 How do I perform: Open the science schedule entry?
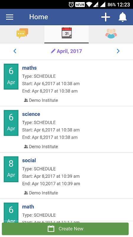pos(66,129)
